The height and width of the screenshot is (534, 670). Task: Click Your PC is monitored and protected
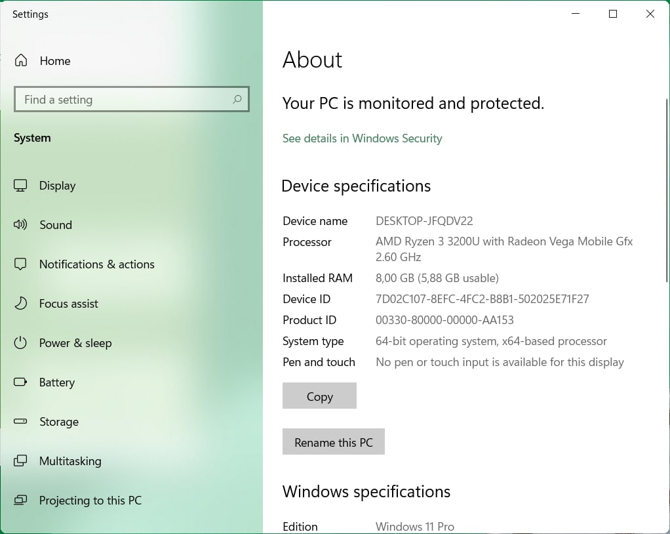coord(413,103)
